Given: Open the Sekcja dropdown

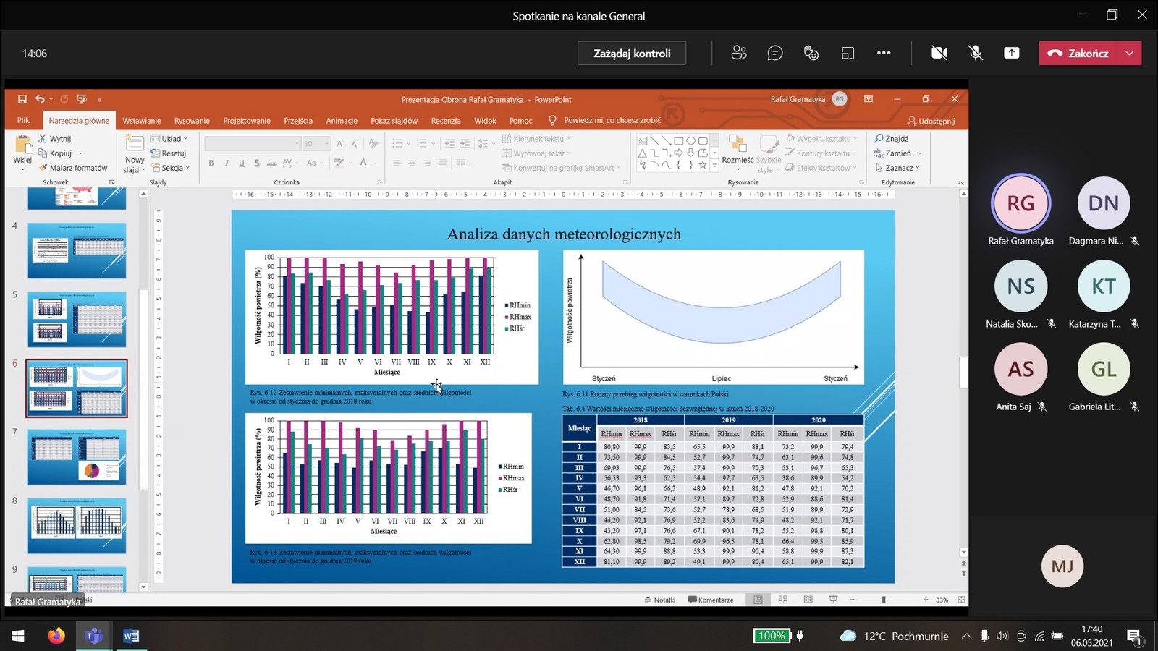Looking at the screenshot, I should pos(171,168).
